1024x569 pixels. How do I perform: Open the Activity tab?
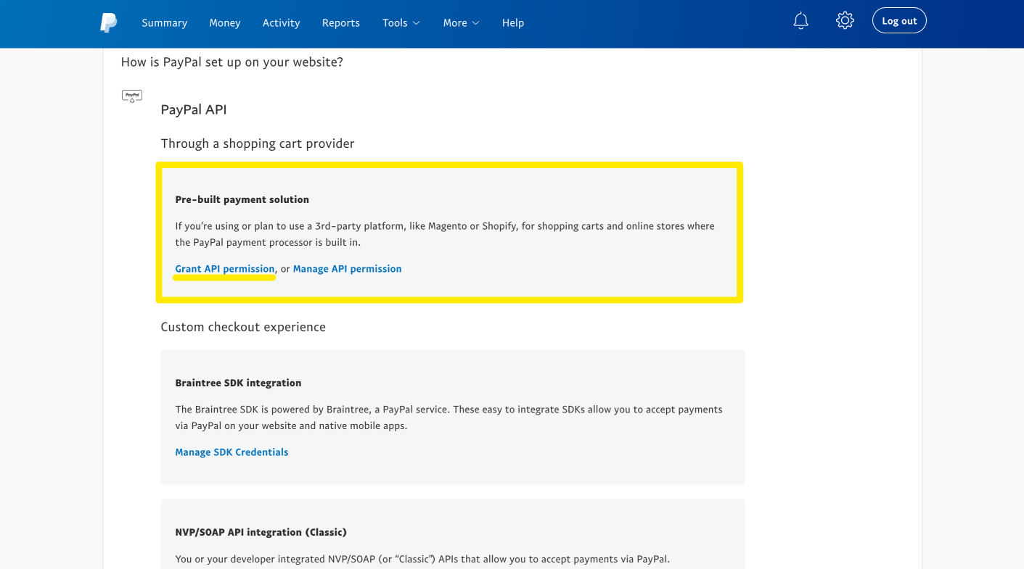tap(281, 22)
